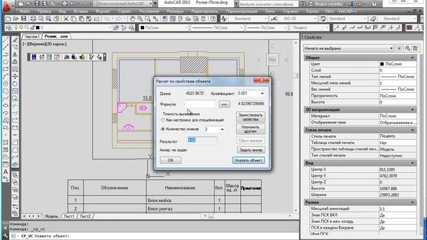This screenshot has height=240, width=427.
Task: Click the Text Style icon before Standard
Action: point(224,19)
